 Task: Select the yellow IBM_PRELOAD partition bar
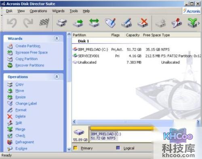[122, 128]
